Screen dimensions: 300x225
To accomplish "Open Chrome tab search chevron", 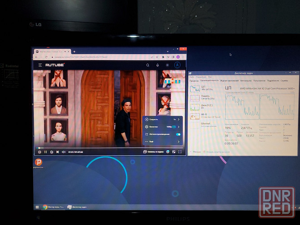I will click(167, 52).
